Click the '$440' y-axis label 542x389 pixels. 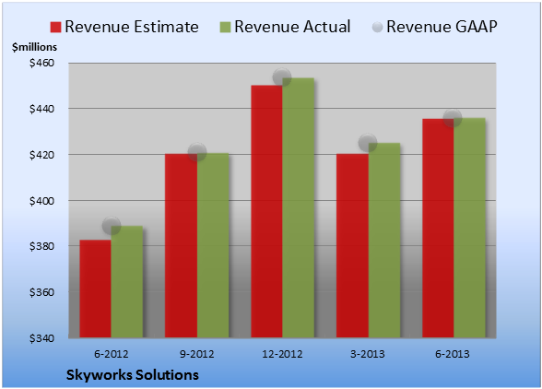[x=41, y=109]
